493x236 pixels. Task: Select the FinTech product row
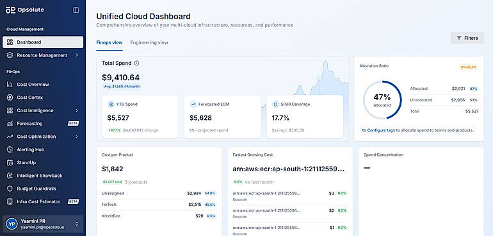coord(159,205)
